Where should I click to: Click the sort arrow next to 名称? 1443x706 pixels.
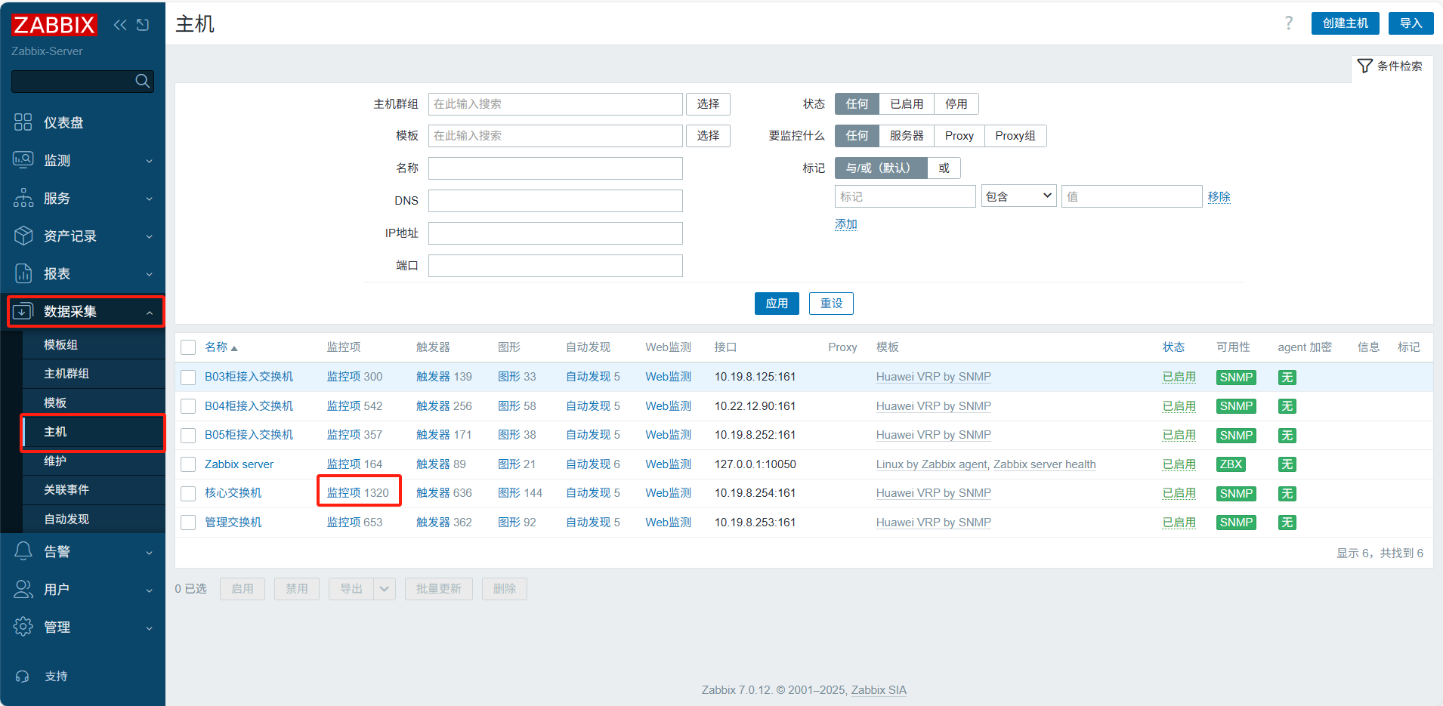click(x=234, y=348)
